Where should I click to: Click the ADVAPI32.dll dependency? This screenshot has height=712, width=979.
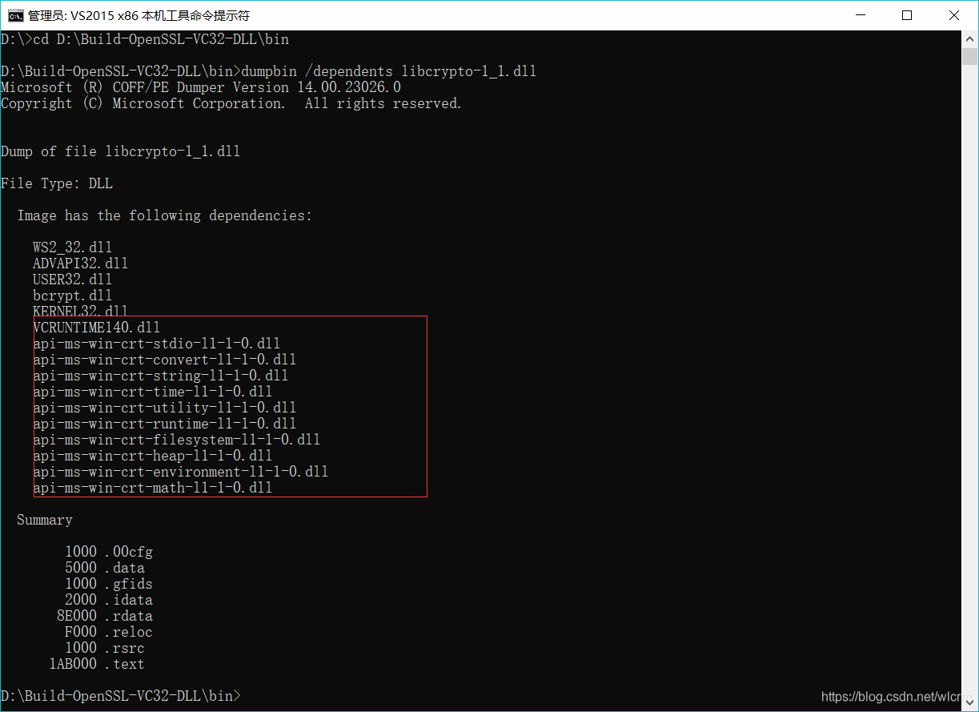(81, 263)
